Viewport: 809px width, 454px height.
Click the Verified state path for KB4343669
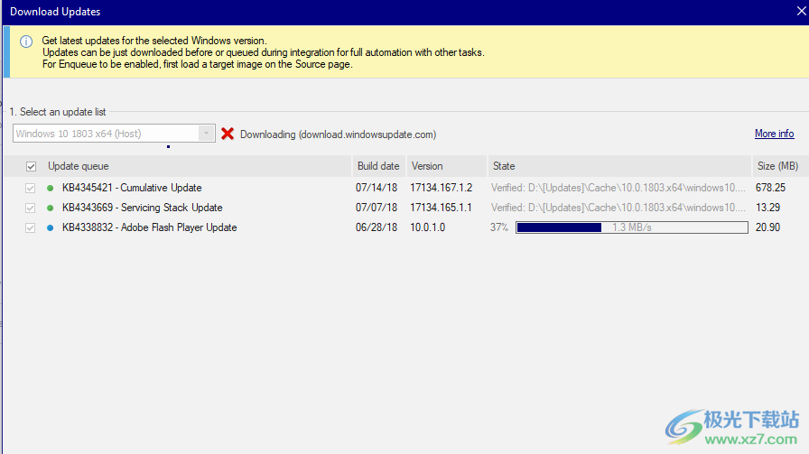(x=618, y=208)
